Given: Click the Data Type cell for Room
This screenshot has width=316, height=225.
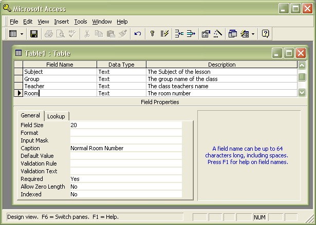Looking at the screenshot, I should point(122,93).
